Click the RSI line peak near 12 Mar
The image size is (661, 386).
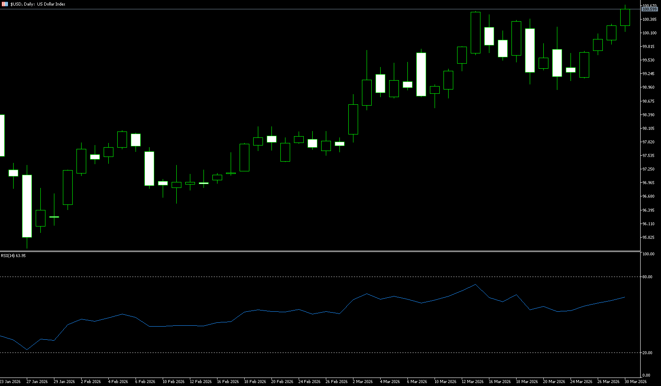tap(475, 284)
